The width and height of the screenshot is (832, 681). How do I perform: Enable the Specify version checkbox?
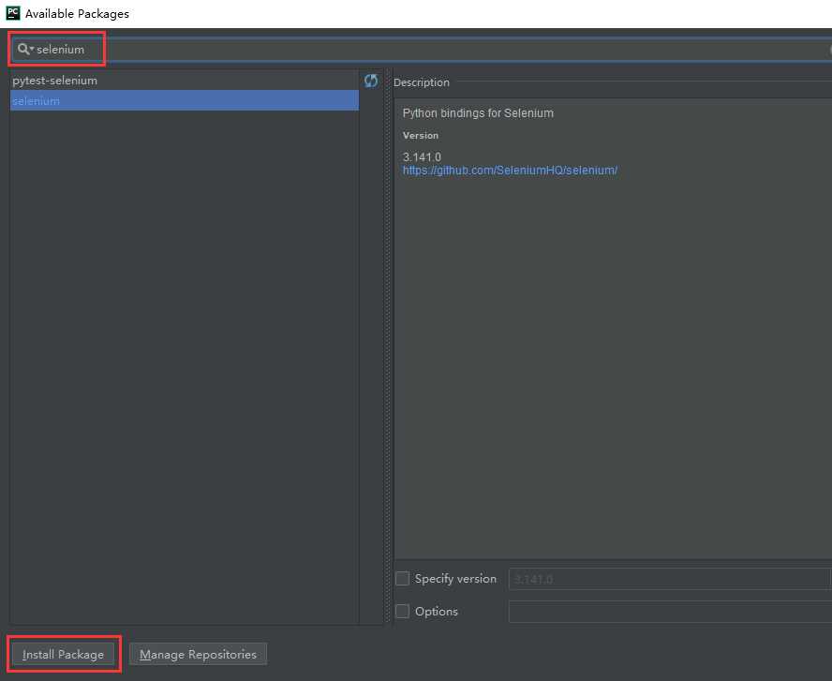(x=402, y=578)
